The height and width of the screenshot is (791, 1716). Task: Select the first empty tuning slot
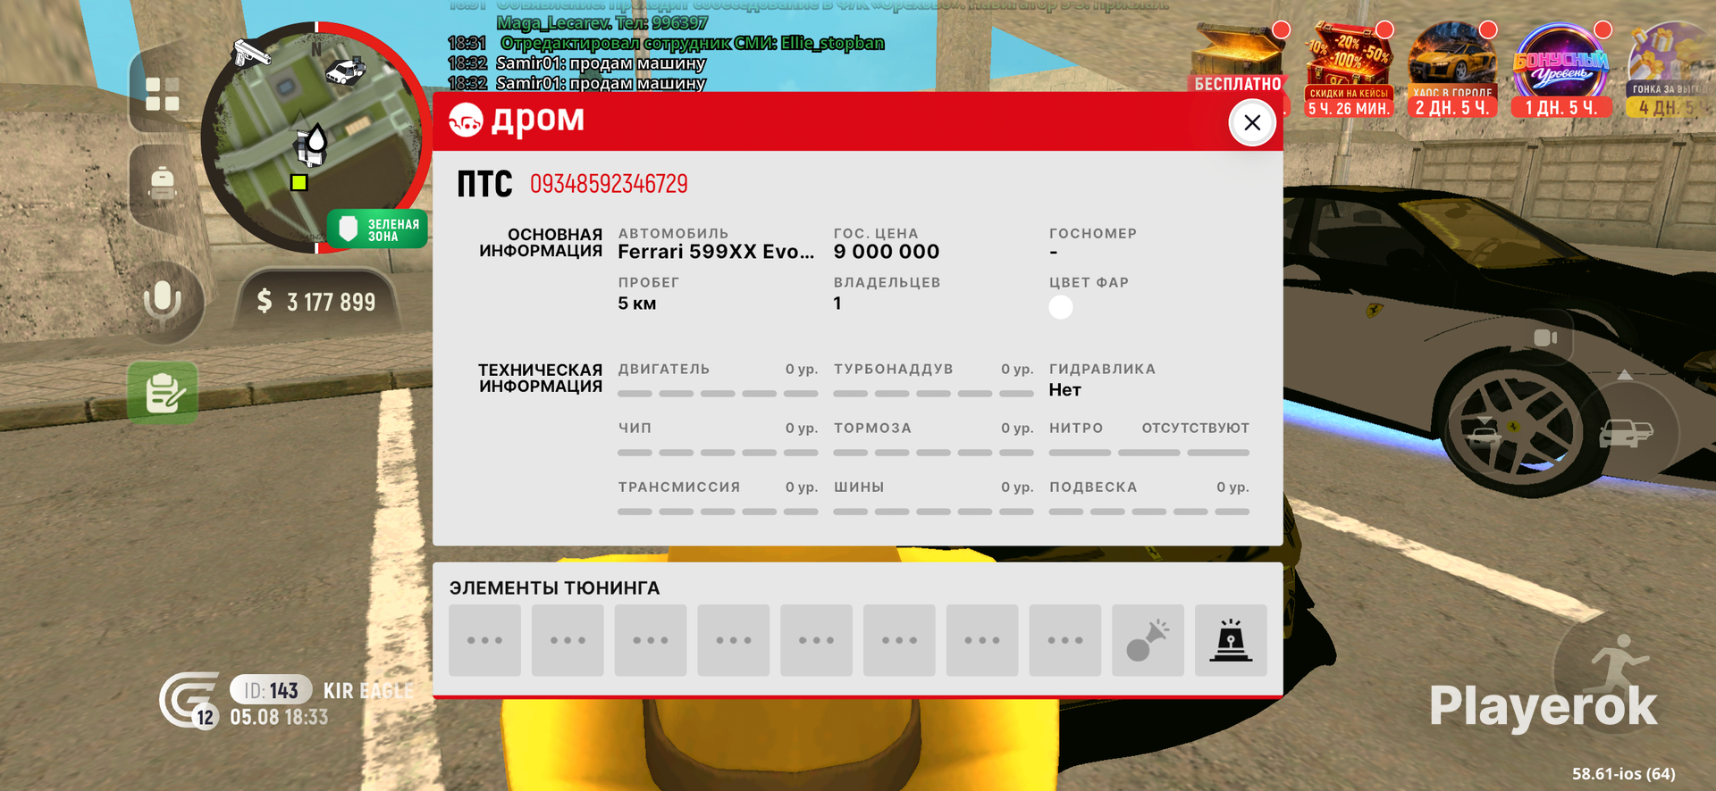tap(485, 640)
